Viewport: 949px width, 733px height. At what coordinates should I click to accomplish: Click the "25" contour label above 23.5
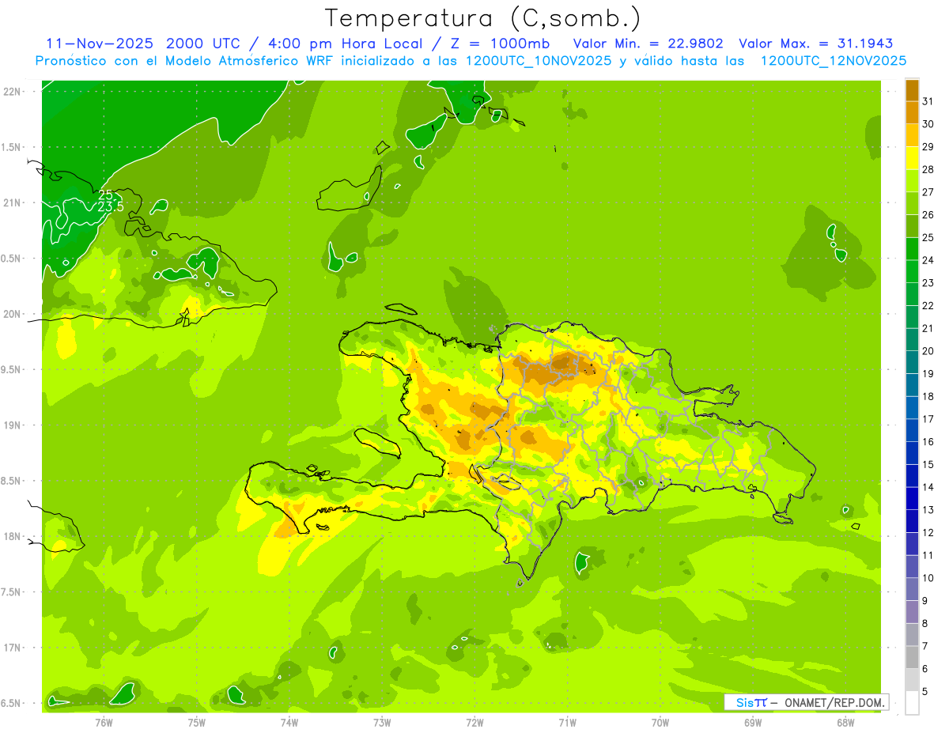[105, 195]
